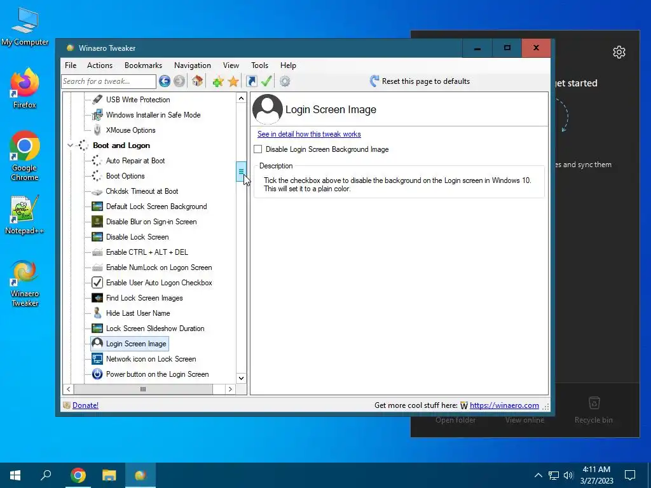Select Lock Screen Slideshow Duration item
The height and width of the screenshot is (488, 651).
click(155, 329)
